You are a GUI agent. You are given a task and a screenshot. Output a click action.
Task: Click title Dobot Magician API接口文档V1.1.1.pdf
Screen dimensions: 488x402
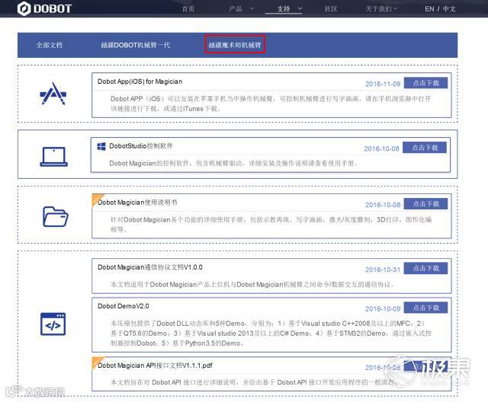point(155,365)
